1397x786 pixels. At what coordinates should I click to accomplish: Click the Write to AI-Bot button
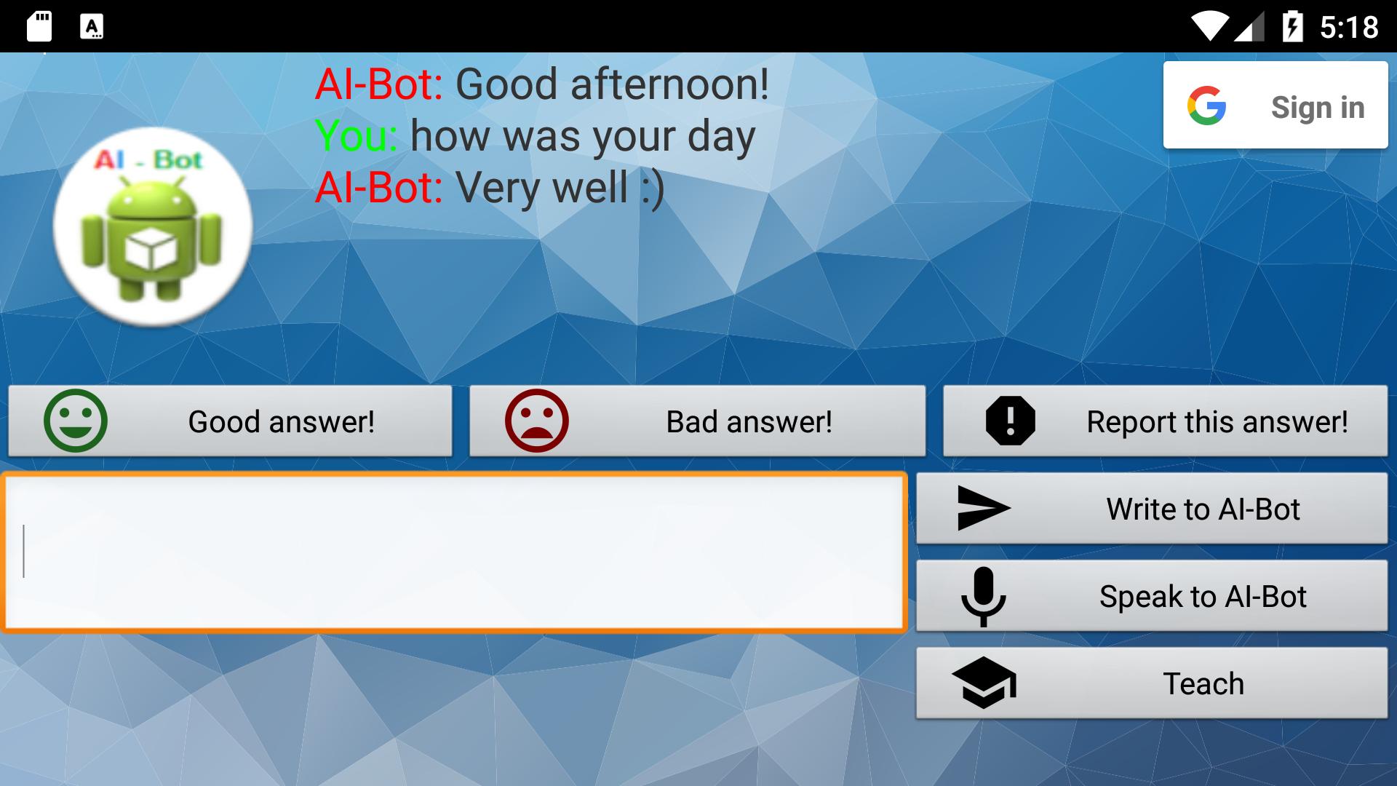[1150, 508]
